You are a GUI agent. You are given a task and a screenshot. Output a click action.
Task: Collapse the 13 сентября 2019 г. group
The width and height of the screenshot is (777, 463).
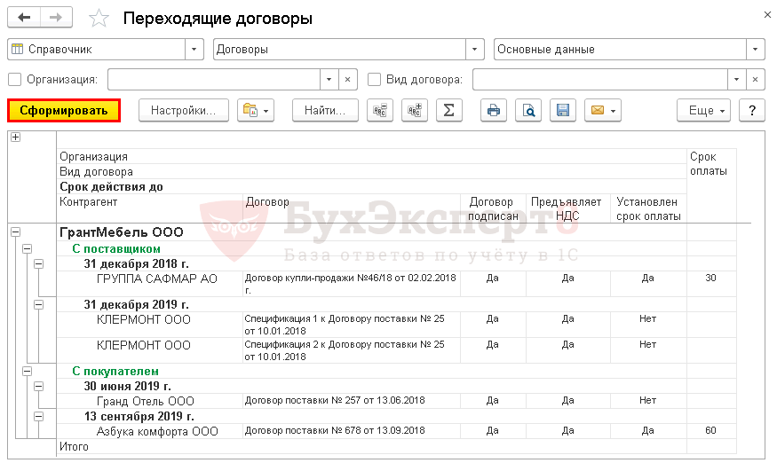(x=39, y=417)
